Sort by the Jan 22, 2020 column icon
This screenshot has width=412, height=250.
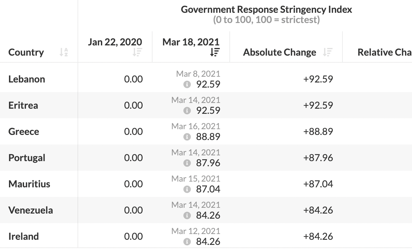(137, 52)
